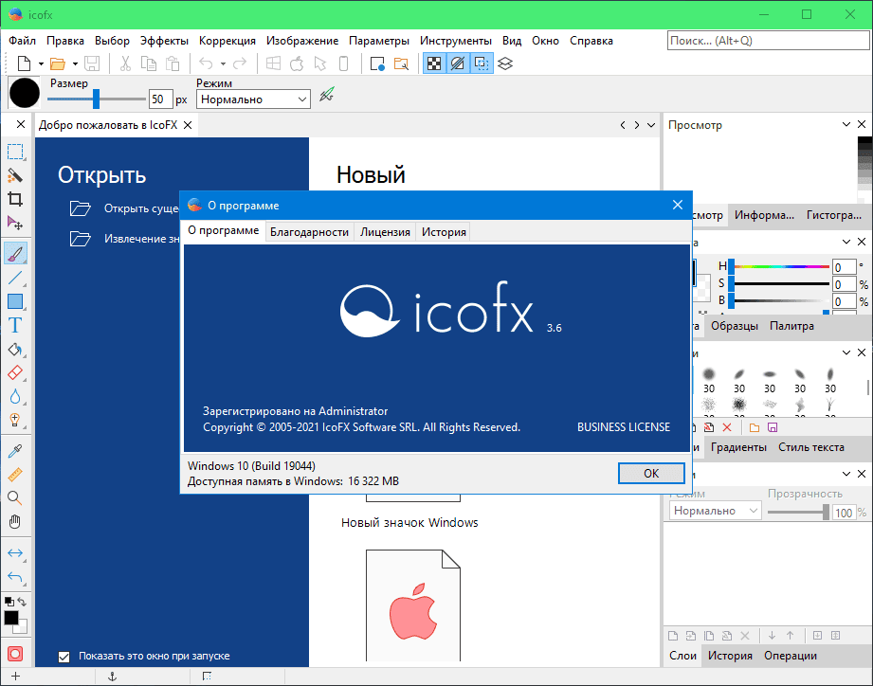Toggle the checkerboard transparency button
The image size is (873, 686).
click(434, 64)
